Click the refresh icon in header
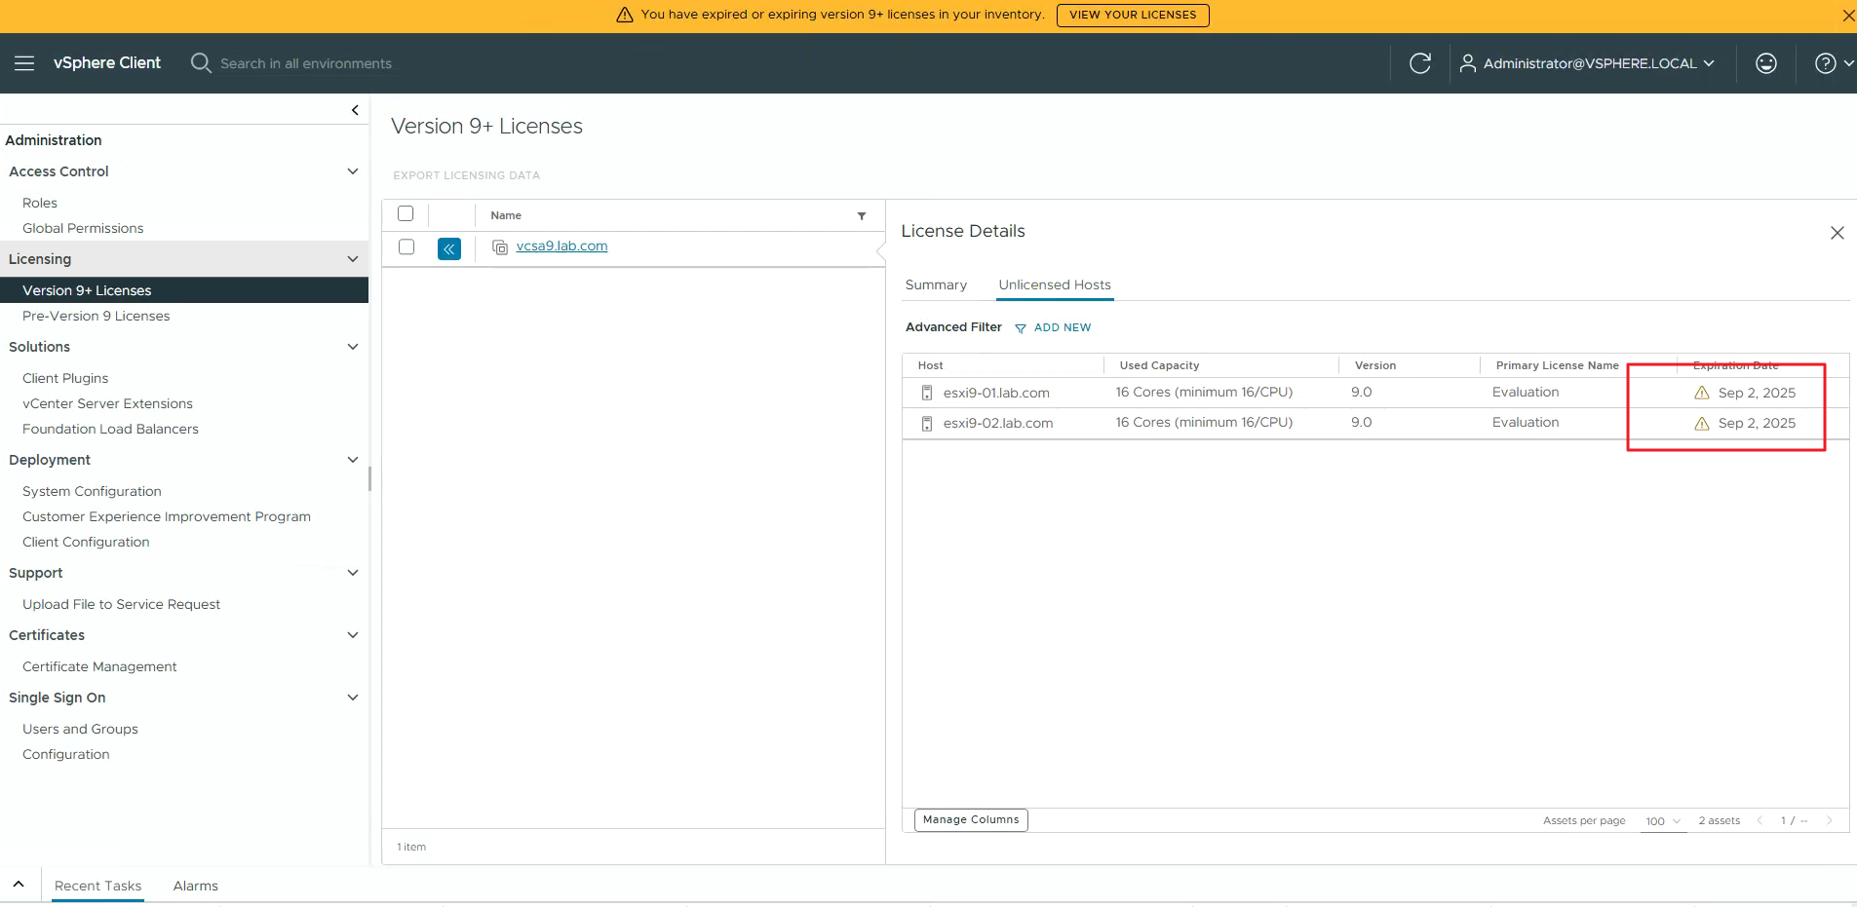 (x=1420, y=63)
